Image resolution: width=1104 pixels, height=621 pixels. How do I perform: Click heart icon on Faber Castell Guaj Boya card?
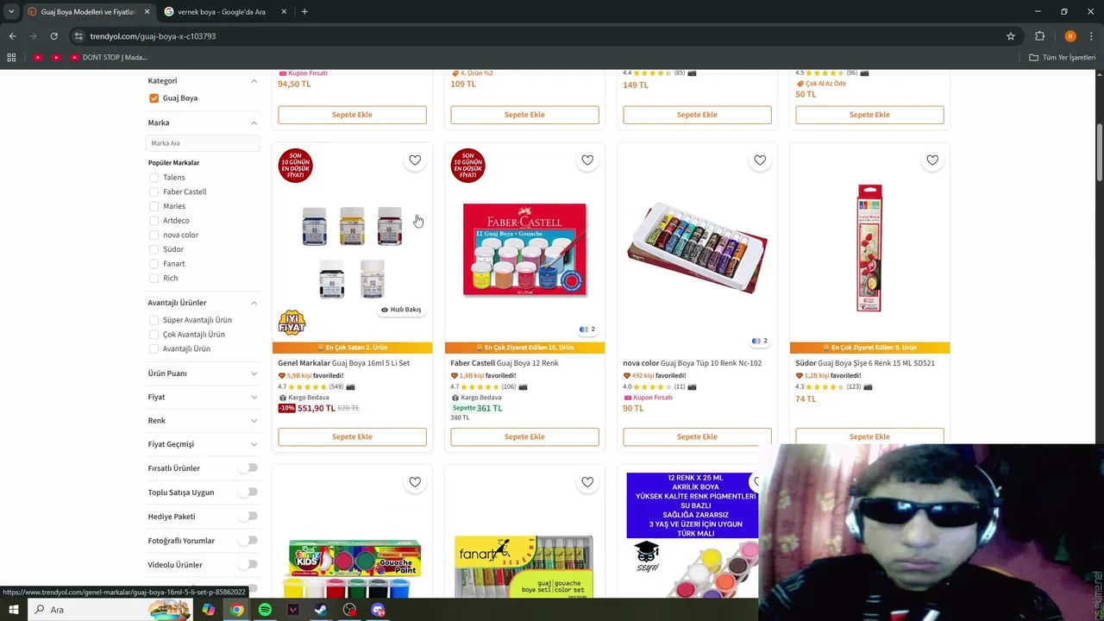(x=587, y=160)
